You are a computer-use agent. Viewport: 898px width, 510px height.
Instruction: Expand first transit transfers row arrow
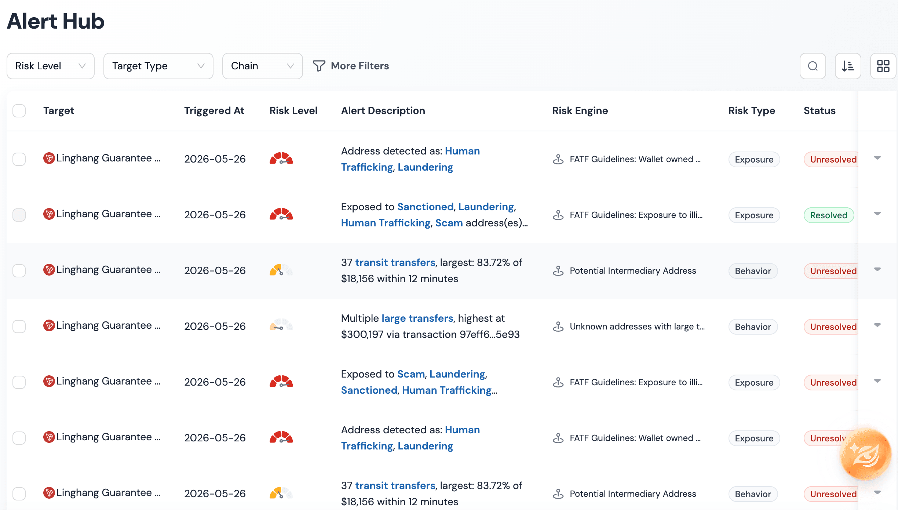click(877, 269)
